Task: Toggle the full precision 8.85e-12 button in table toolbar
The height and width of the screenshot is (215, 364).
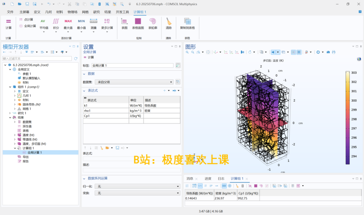Action: click(194, 186)
